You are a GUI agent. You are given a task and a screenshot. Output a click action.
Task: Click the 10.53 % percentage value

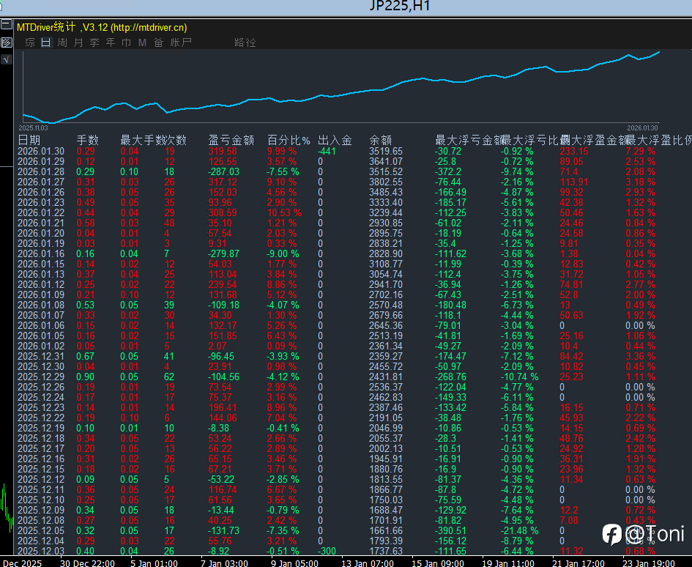tap(284, 213)
